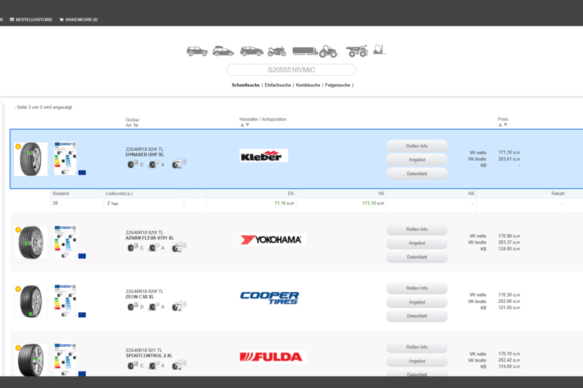Choose the motorcycle category icon
This screenshot has height=388, width=583.
click(x=277, y=51)
